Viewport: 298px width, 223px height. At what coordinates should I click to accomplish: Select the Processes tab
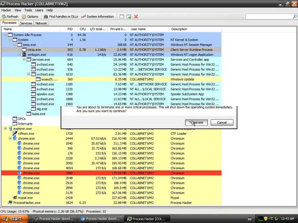pos(9,23)
